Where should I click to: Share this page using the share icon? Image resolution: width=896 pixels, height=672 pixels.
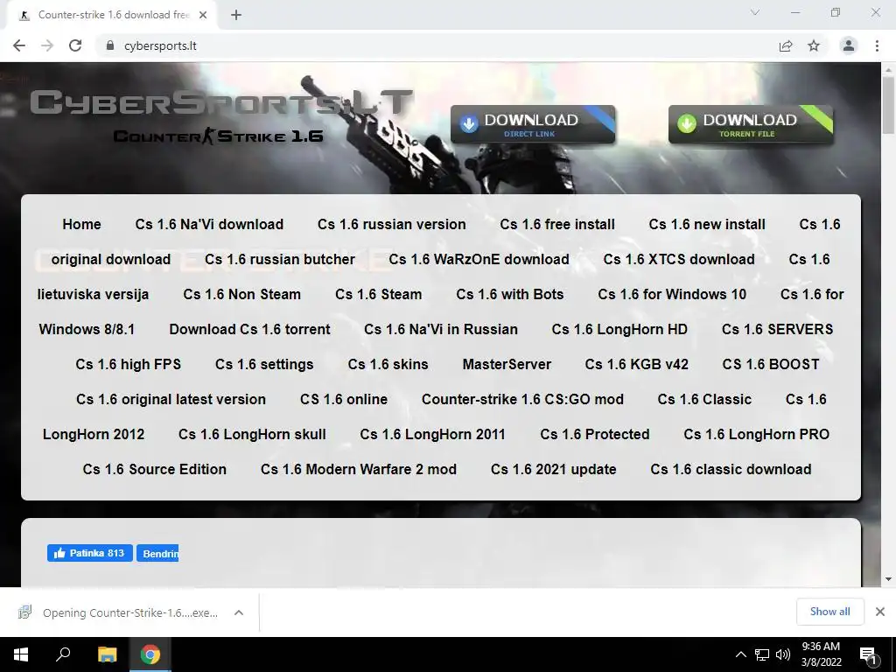coord(786,45)
